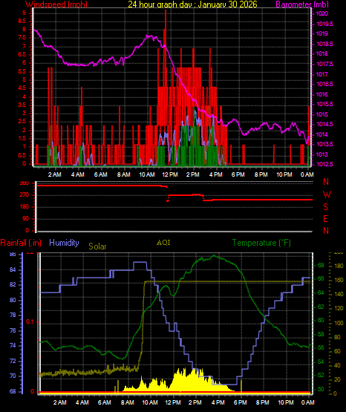Click '8 PM' under the windspeed graph

tap(261, 174)
